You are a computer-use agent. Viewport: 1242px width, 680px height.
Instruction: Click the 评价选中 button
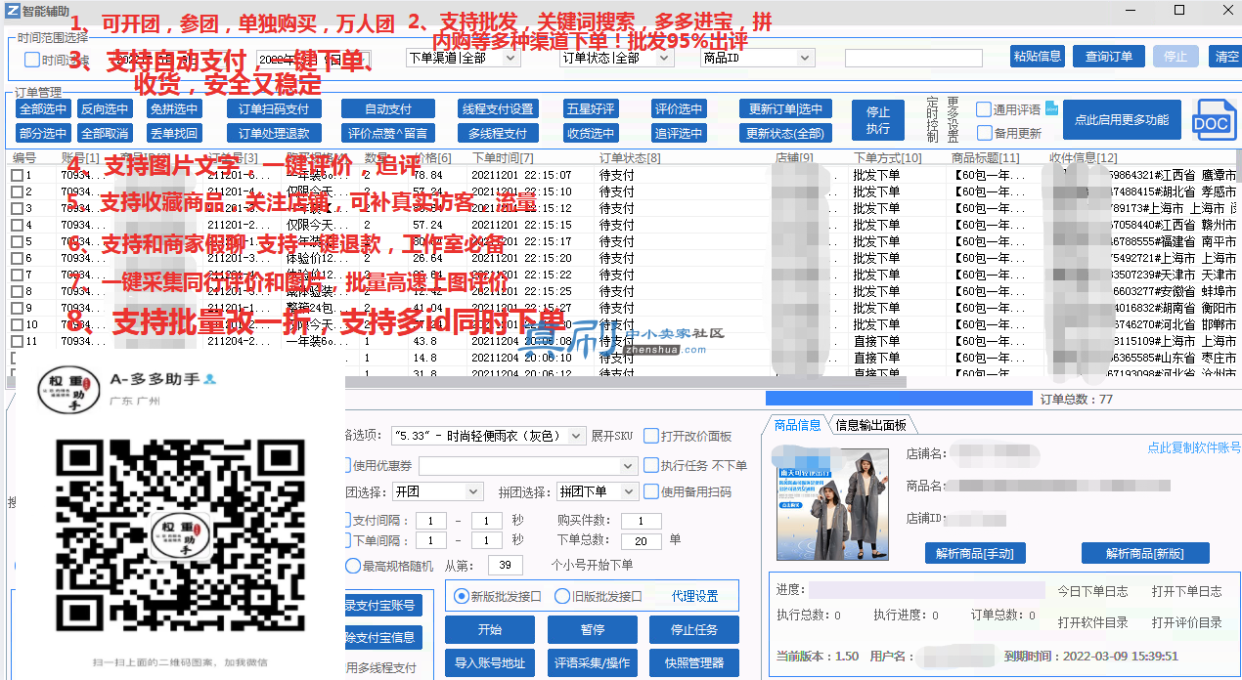click(679, 108)
